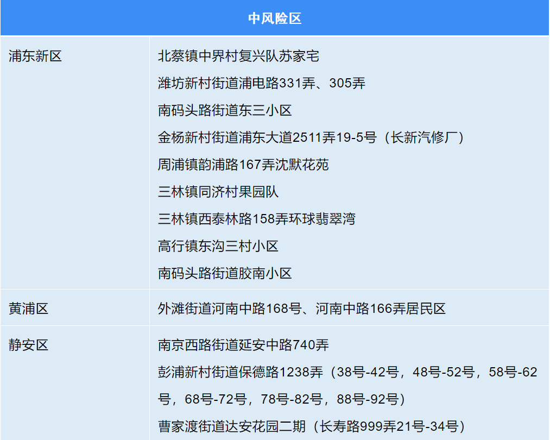Viewport: 550px width, 440px height.
Task: Select the 三林镇同济村果园队 line
Action: pos(218,192)
